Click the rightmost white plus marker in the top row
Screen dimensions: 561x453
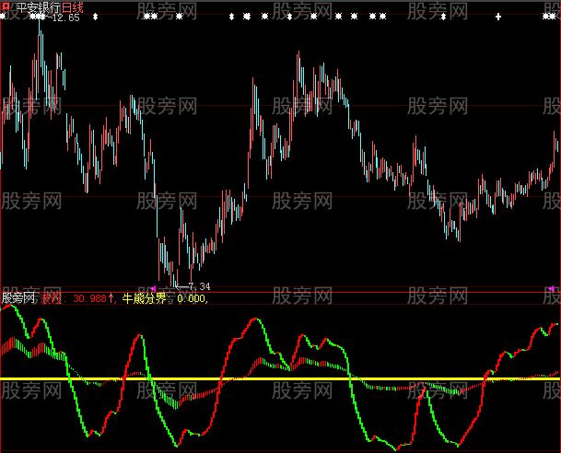(498, 17)
